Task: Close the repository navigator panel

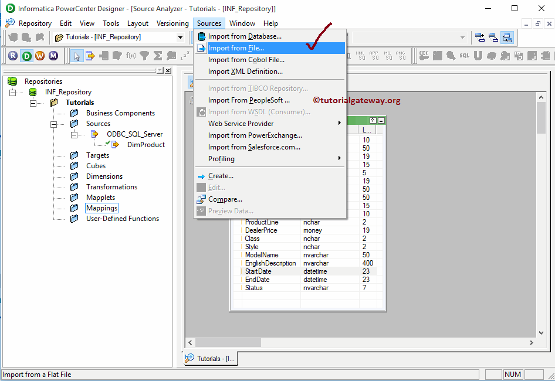Action: 168,71
